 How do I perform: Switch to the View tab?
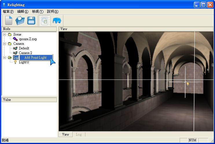(x=66, y=134)
